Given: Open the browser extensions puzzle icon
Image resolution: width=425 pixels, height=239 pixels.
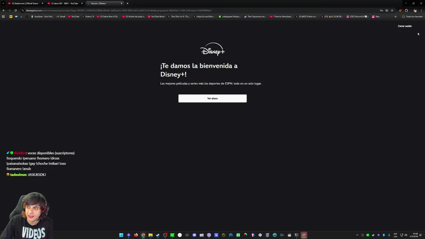Looking at the screenshot, I should click(406, 10).
